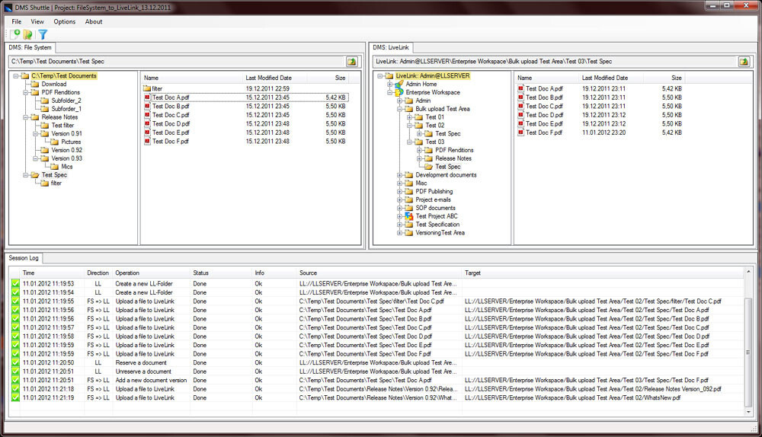Collapse the Version 0.93 node
This screenshot has height=437, width=762.
point(36,158)
